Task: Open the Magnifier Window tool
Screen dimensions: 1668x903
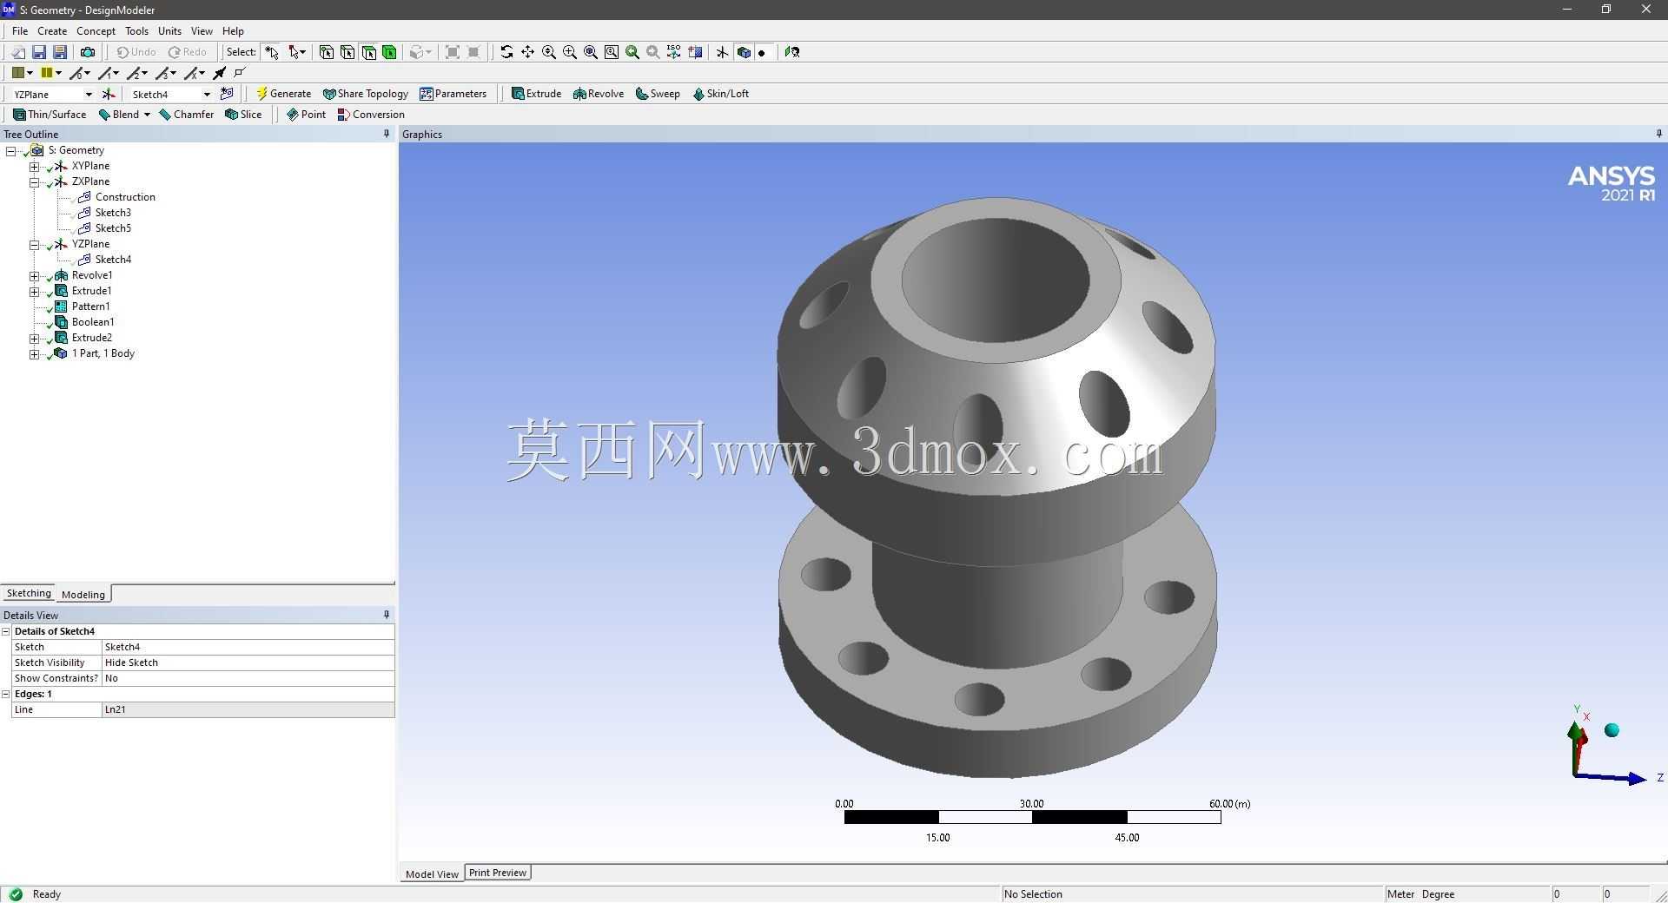Action: [611, 52]
